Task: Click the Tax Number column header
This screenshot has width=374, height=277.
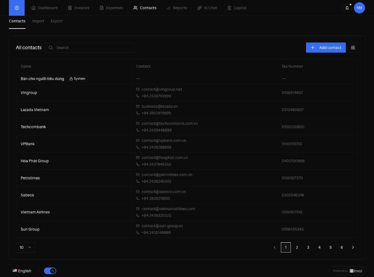Action: (292, 67)
